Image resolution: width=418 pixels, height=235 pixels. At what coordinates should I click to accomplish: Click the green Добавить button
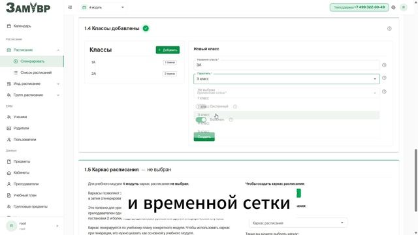(x=168, y=50)
